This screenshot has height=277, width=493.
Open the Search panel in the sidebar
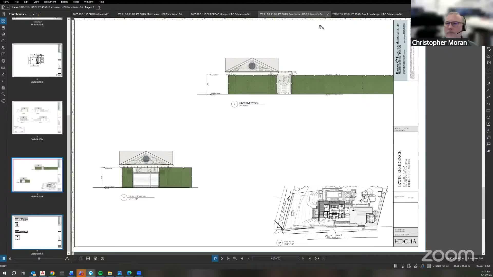[x=3, y=94]
